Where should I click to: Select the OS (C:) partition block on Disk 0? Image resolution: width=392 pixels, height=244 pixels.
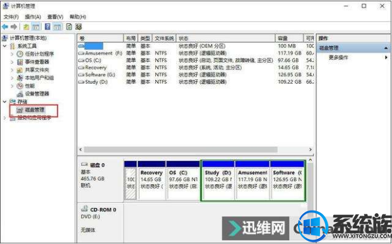tap(183, 180)
